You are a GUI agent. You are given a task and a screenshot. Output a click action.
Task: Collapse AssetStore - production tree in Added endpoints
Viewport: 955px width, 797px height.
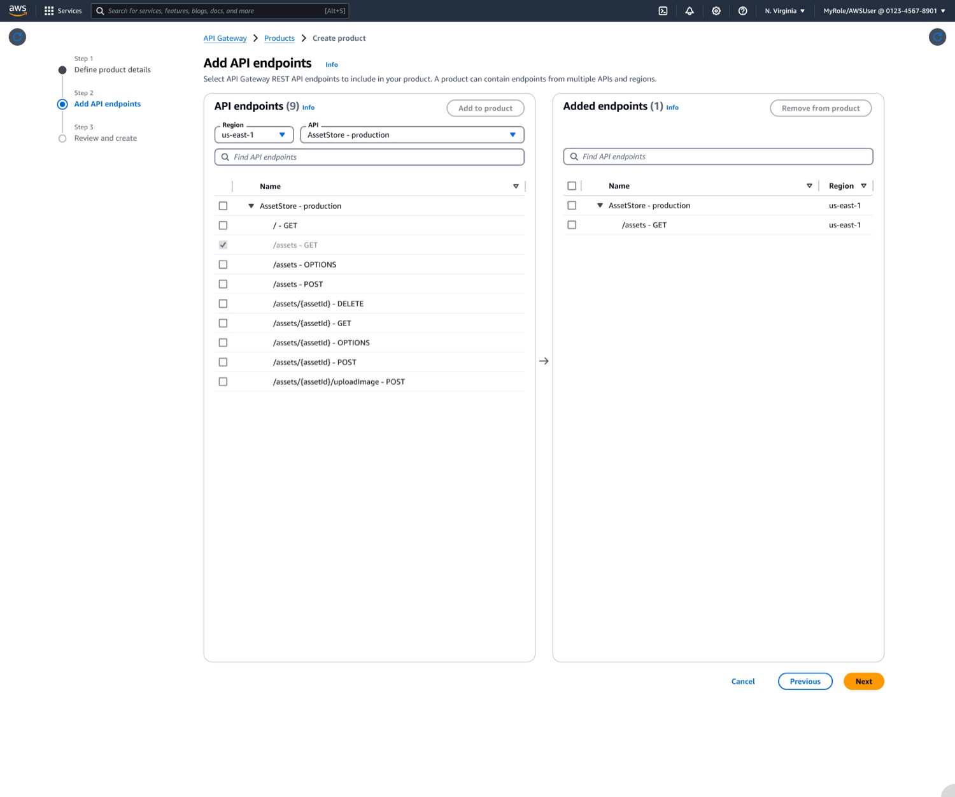point(600,205)
